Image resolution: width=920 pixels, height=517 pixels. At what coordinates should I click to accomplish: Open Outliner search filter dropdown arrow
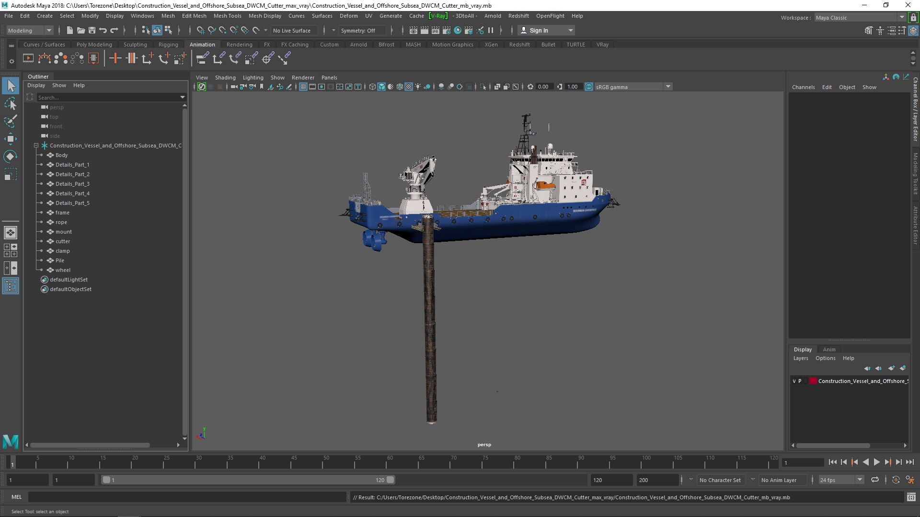183,97
